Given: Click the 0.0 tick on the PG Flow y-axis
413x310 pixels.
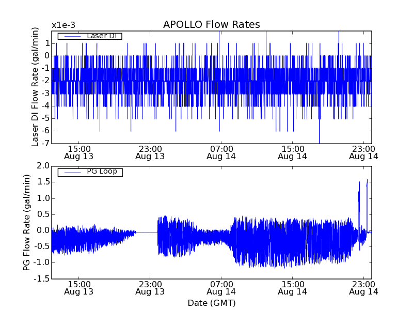Looking at the screenshot, I should (x=43, y=230).
